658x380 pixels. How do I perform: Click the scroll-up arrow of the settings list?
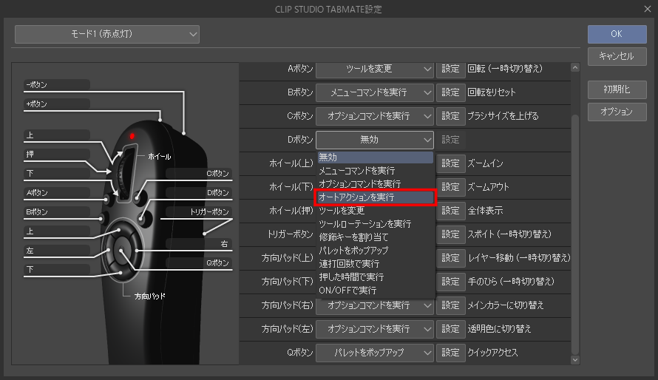tap(575, 67)
